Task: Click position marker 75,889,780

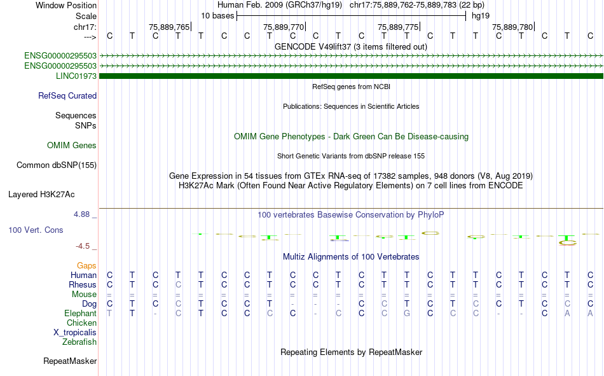Action: (512, 27)
